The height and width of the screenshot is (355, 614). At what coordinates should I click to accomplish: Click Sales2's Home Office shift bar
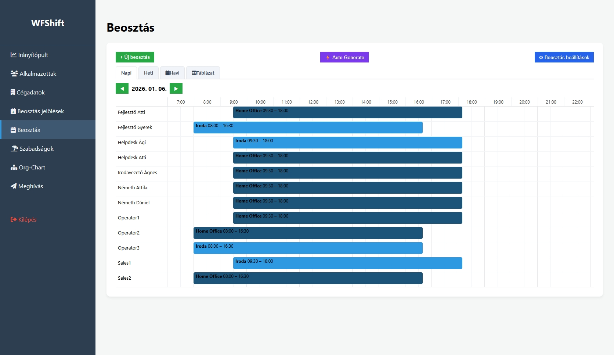pos(308,278)
